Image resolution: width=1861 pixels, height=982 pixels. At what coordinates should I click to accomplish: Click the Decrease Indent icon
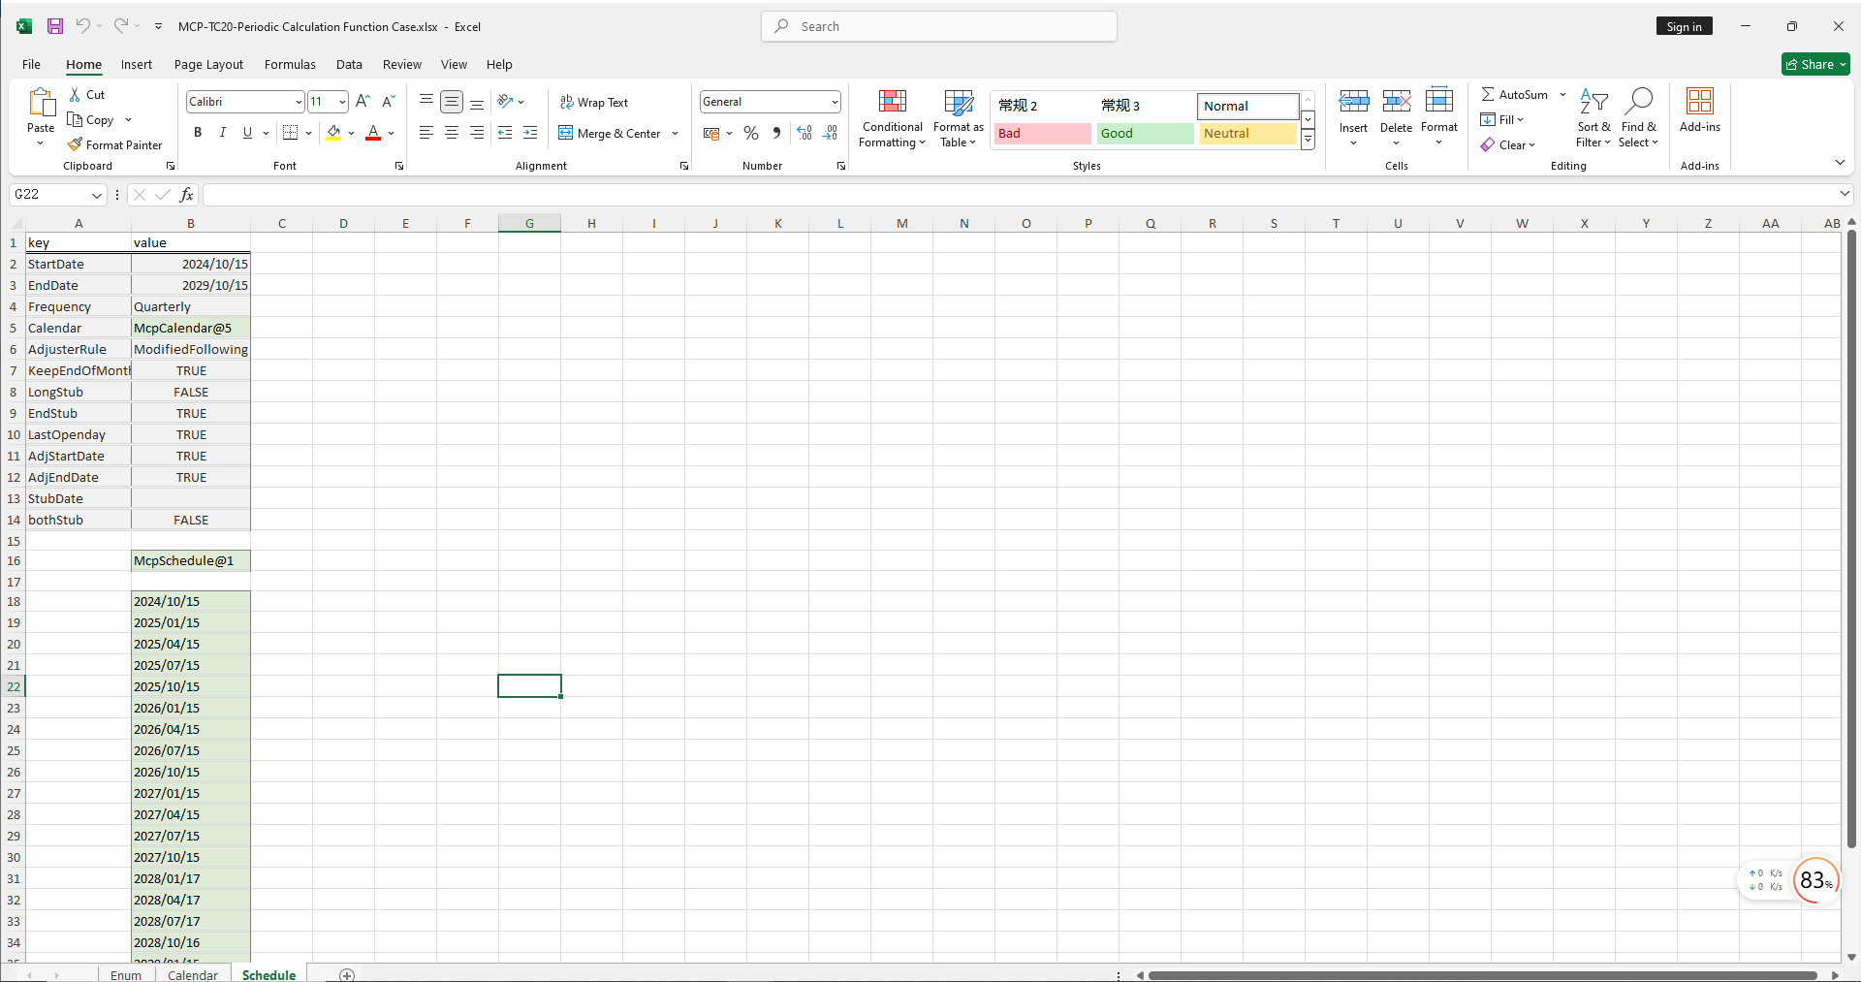(x=505, y=133)
